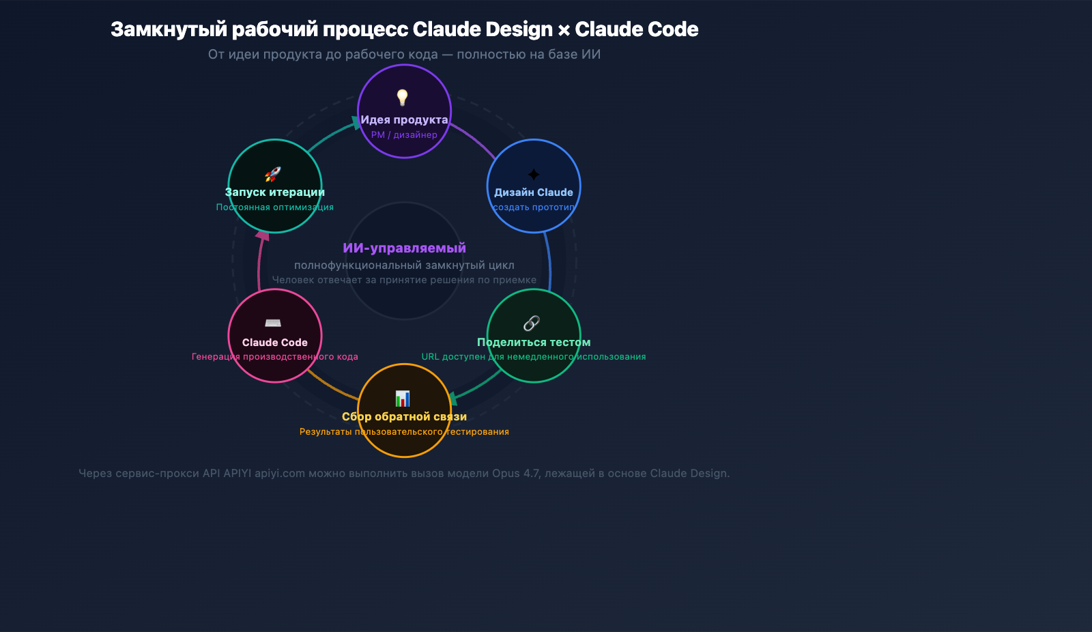
Task: Click the «Запуск итерации» label text
Action: (274, 192)
